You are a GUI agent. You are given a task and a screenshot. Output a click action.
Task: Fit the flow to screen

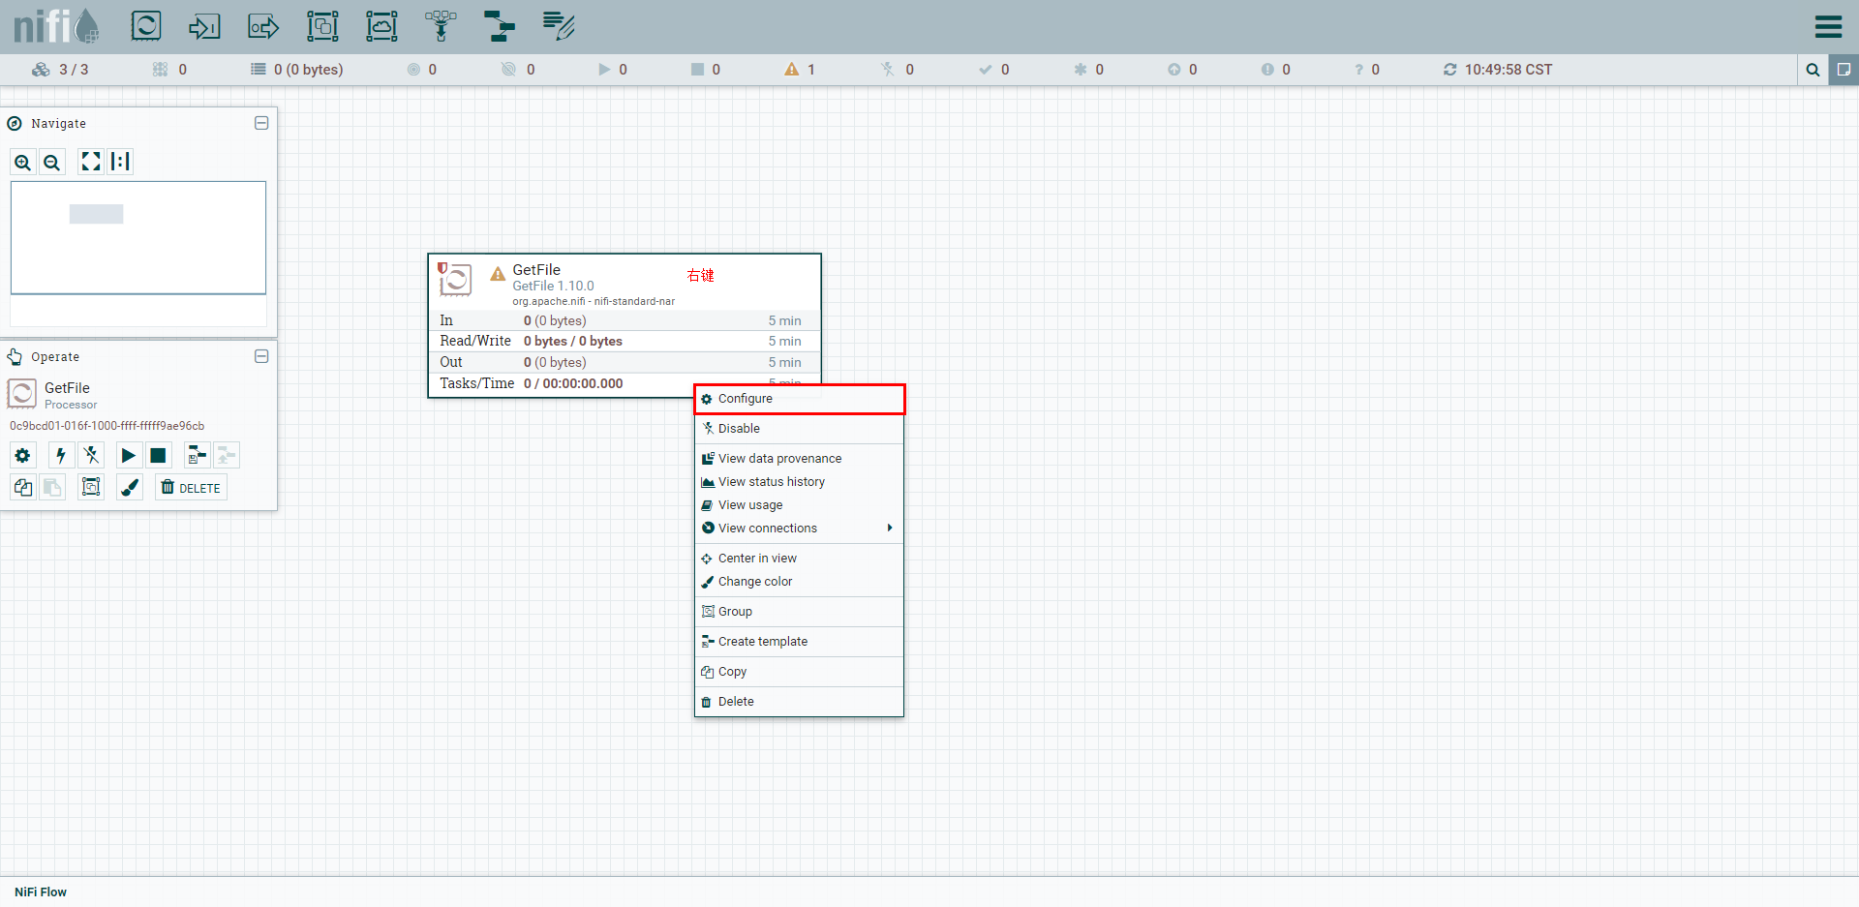[x=91, y=162]
